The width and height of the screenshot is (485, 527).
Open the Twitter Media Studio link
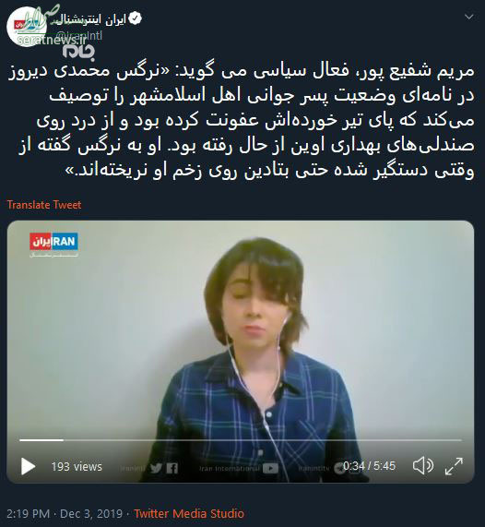tap(189, 513)
